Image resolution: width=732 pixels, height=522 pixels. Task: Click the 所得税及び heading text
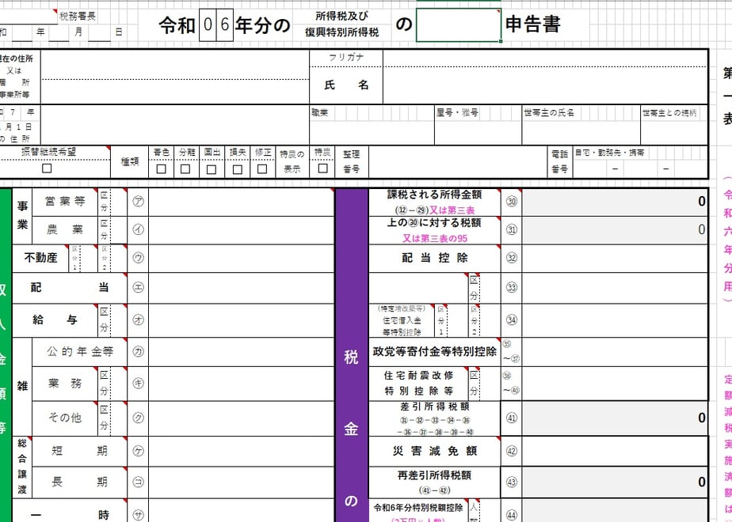tap(341, 16)
